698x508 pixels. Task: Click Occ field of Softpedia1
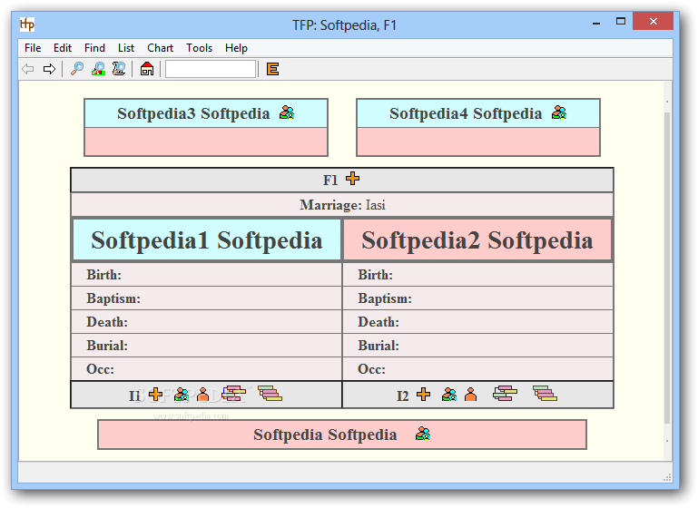pyautogui.click(x=207, y=369)
